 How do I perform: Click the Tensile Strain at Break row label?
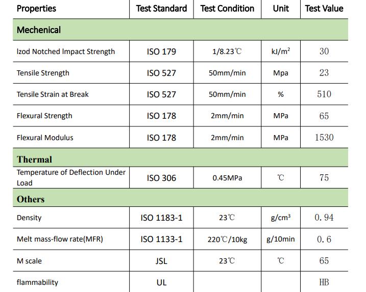click(53, 94)
